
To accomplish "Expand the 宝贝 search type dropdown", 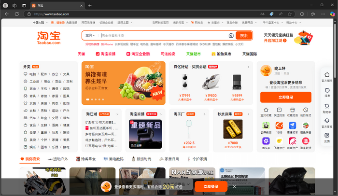I will tap(90, 36).
